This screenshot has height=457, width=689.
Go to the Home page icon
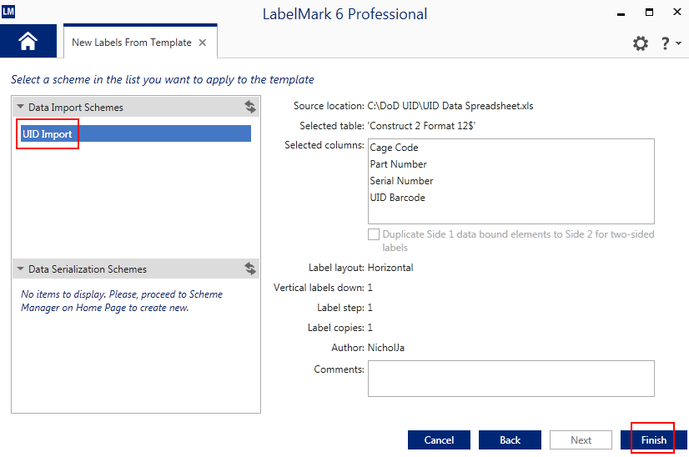pyautogui.click(x=28, y=42)
